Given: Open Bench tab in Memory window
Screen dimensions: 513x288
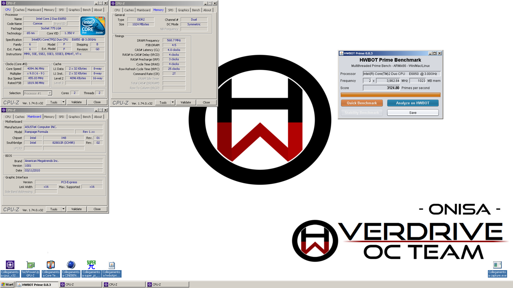Looking at the screenshot, I should pyautogui.click(x=196, y=10).
